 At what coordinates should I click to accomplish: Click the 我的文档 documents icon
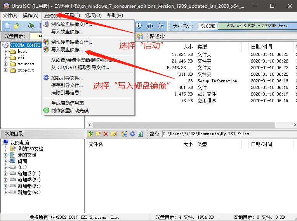[x=12, y=155]
